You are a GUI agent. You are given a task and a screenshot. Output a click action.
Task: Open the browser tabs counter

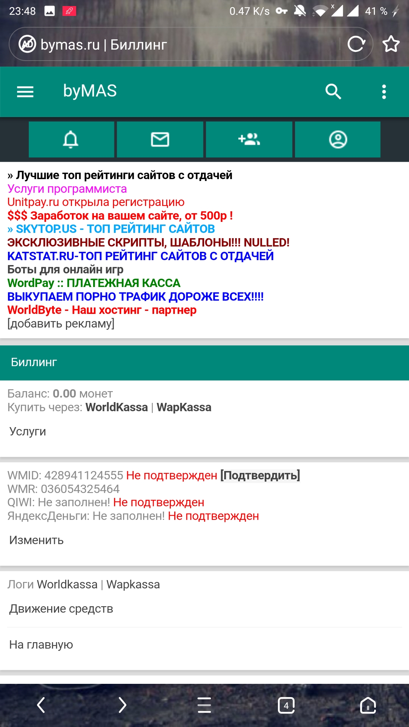pyautogui.click(x=286, y=705)
